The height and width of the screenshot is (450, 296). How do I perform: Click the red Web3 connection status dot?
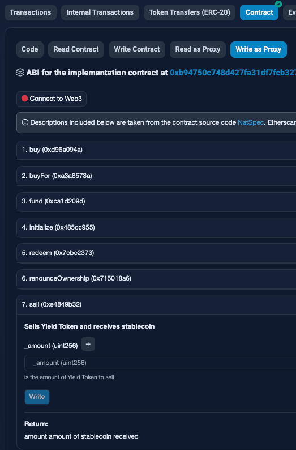tap(25, 99)
